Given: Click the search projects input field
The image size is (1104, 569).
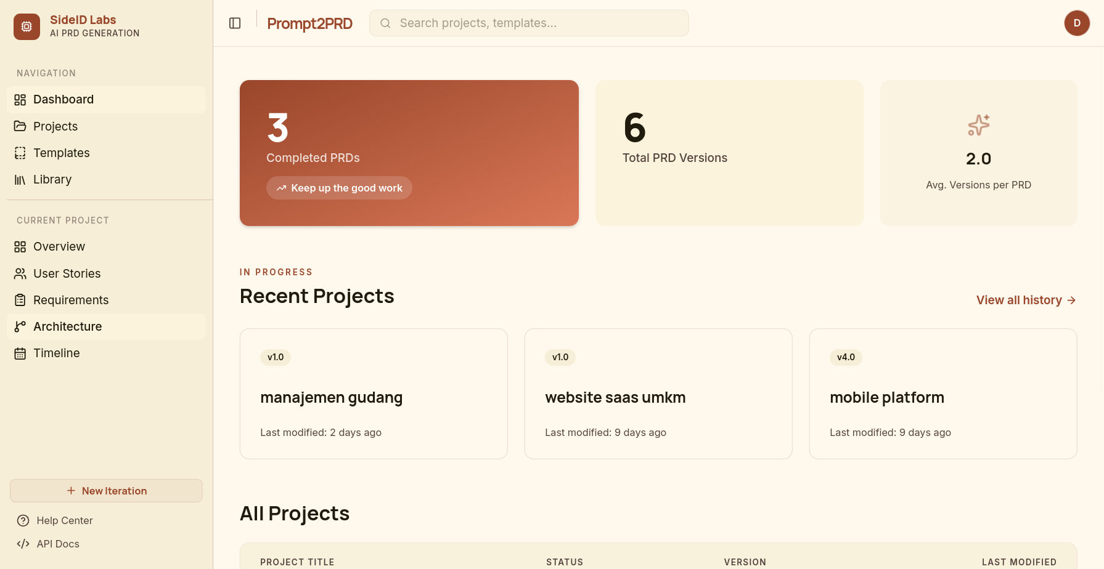Looking at the screenshot, I should (x=528, y=23).
